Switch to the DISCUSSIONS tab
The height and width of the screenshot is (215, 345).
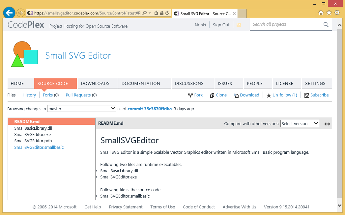(192, 84)
